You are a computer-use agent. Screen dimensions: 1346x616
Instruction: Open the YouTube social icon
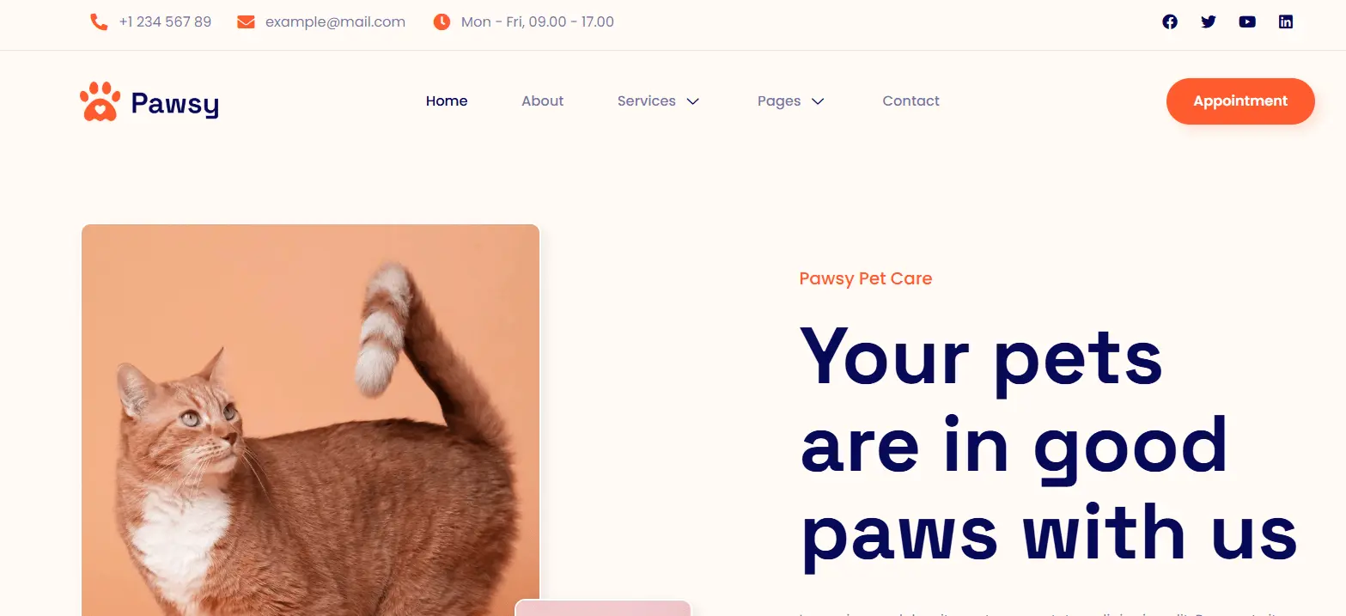1247,21
